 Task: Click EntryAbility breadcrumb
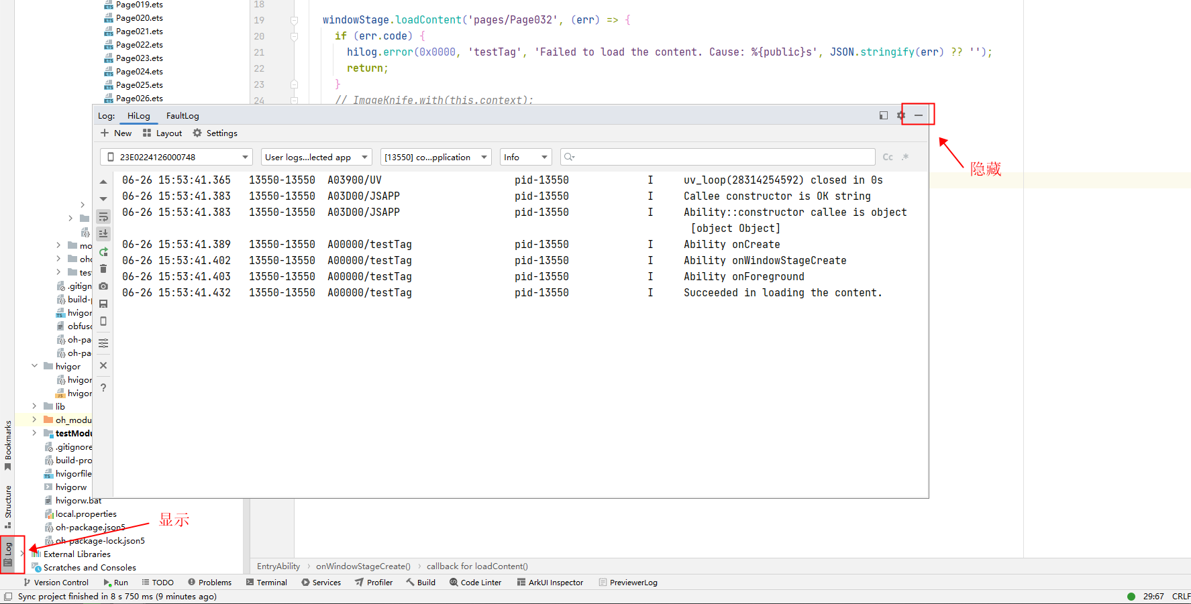pyautogui.click(x=278, y=566)
